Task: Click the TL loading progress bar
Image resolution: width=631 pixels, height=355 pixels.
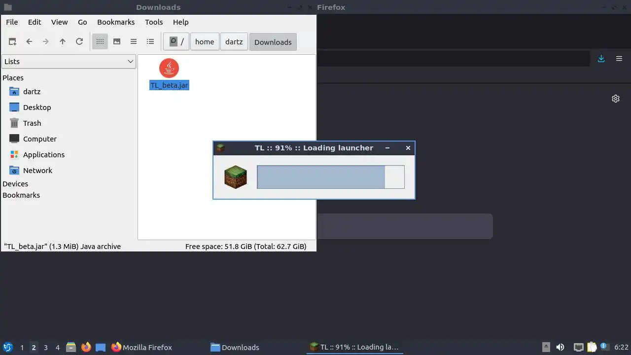Action: click(x=331, y=177)
